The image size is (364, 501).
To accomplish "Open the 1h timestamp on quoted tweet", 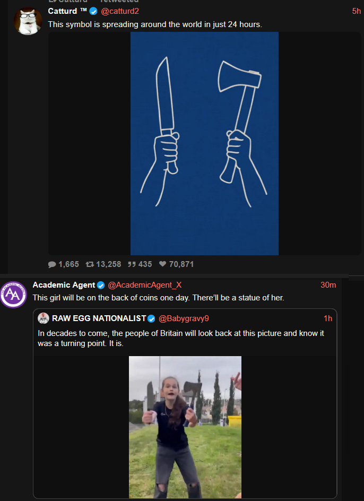I will click(x=328, y=318).
